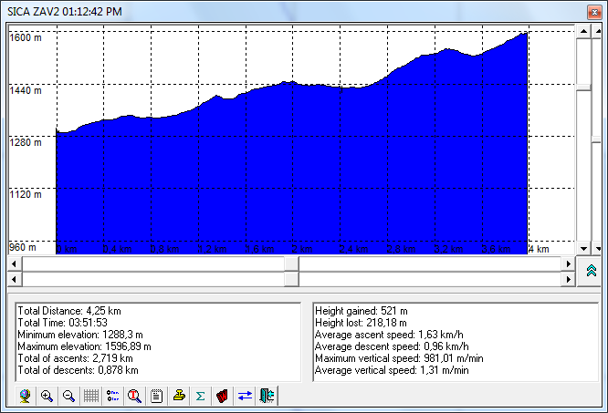
Task: Click the exit door icon
Action: [267, 396]
